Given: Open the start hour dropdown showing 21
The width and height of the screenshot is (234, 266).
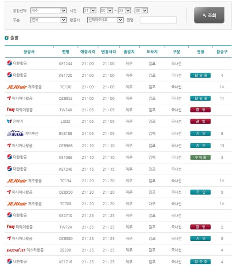Looking at the screenshot, I should tap(90, 11).
